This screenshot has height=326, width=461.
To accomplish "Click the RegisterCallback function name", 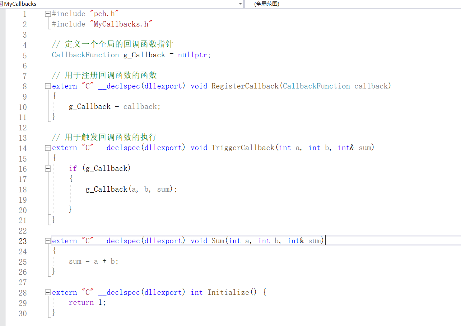I will (x=245, y=86).
